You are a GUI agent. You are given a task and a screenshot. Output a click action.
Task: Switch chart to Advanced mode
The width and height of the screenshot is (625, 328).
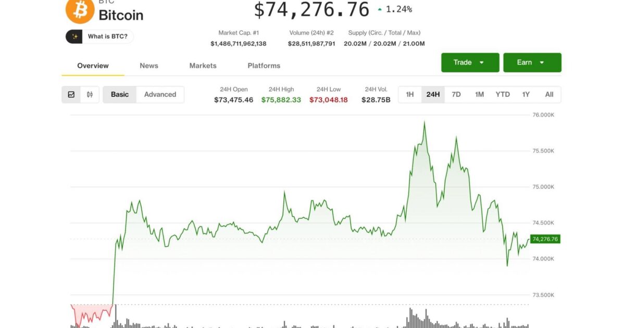point(160,94)
